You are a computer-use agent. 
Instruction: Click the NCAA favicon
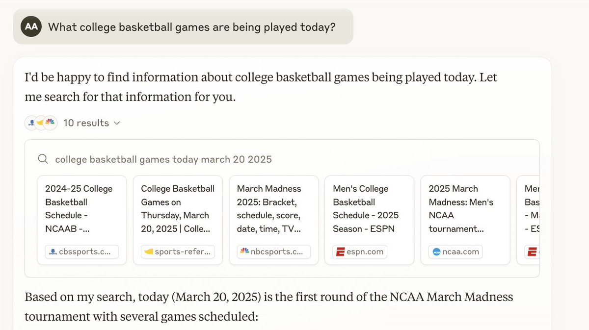[436, 252]
